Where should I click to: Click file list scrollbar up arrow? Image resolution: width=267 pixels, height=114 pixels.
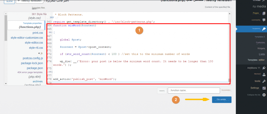[6, 13]
